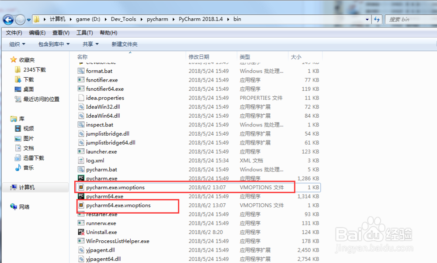This screenshot has height=263, width=437.
Task: Select pycharm.bat file icon
Action: pos(81,169)
